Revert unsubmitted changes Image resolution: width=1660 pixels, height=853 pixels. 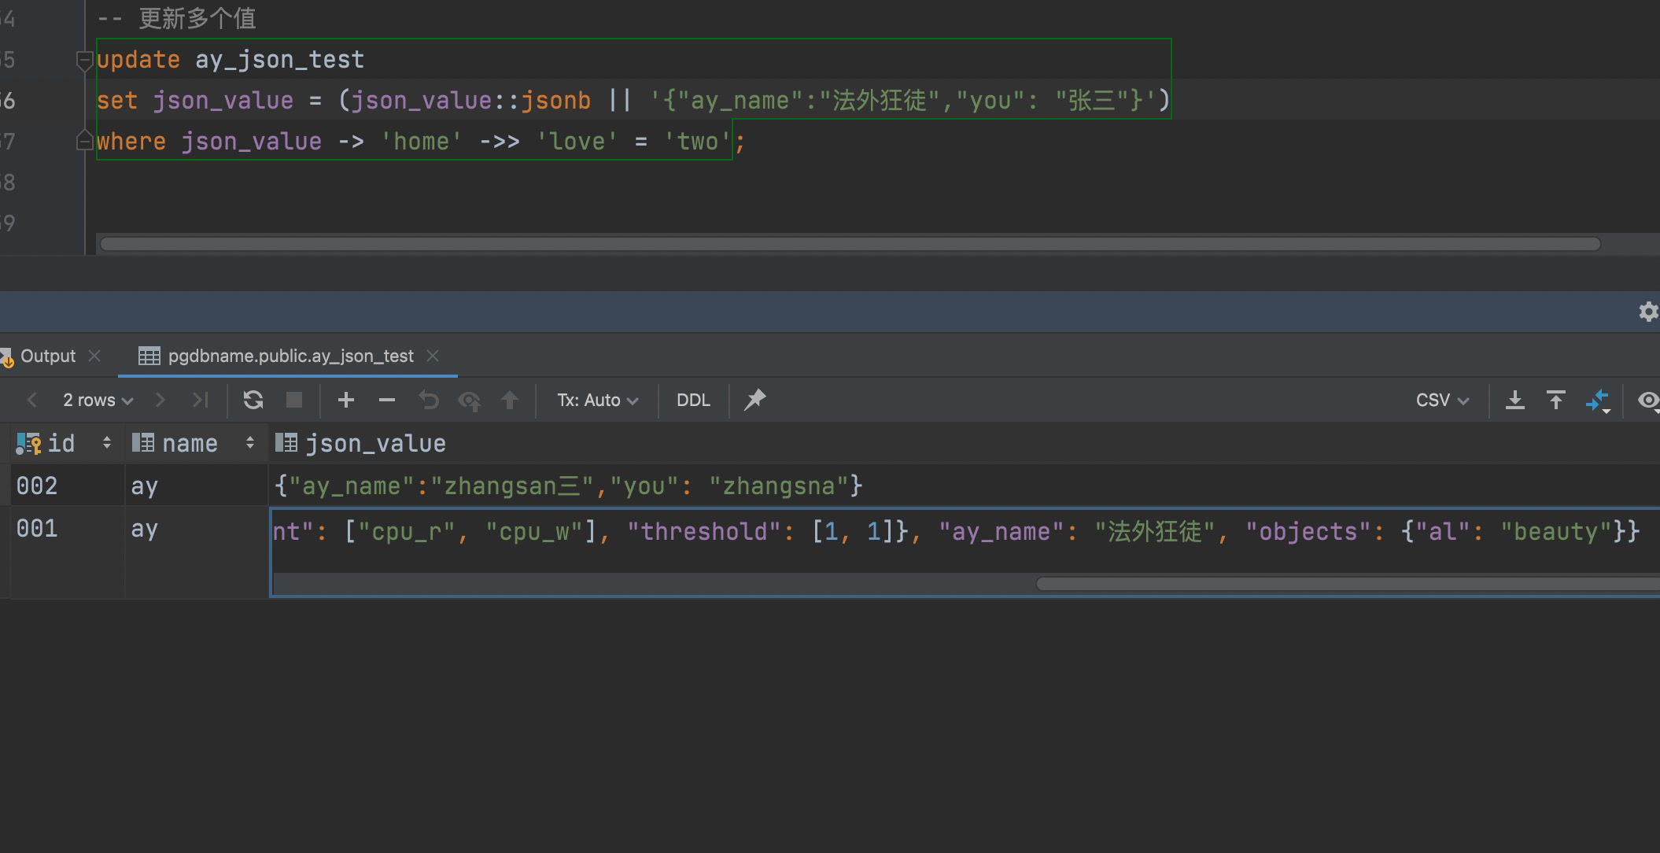pyautogui.click(x=429, y=400)
